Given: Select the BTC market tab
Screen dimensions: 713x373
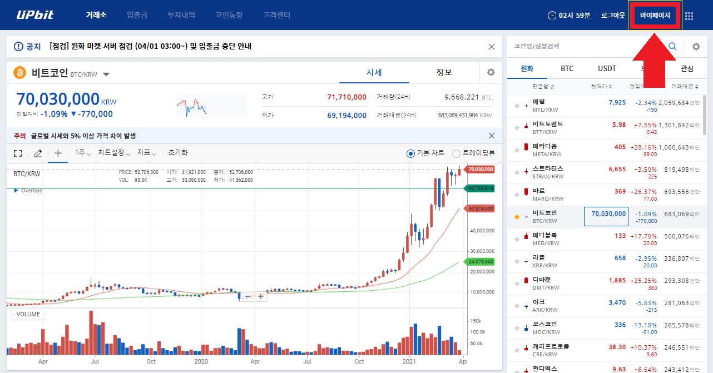Looking at the screenshot, I should (x=567, y=69).
